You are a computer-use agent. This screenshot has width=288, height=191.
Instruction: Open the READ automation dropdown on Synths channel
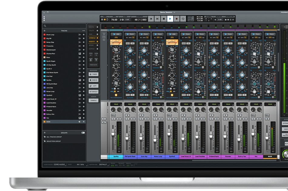116,104
